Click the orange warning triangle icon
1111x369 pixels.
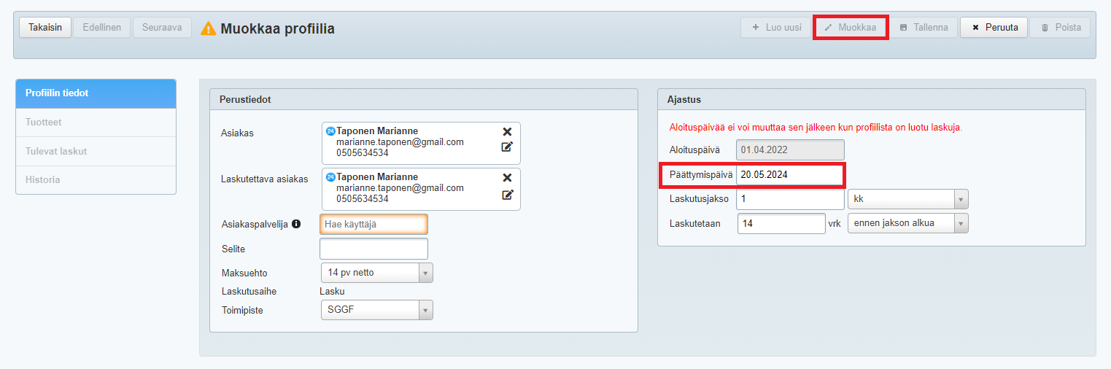pyautogui.click(x=209, y=28)
